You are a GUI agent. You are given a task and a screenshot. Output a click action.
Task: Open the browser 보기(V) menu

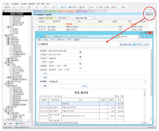pos(53,40)
